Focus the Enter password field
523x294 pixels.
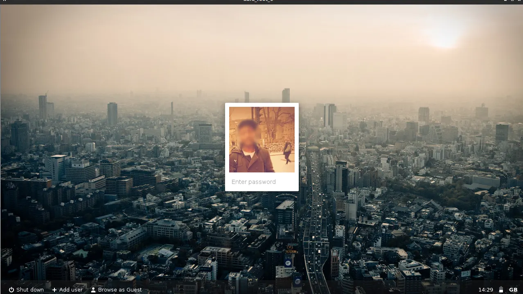262,182
